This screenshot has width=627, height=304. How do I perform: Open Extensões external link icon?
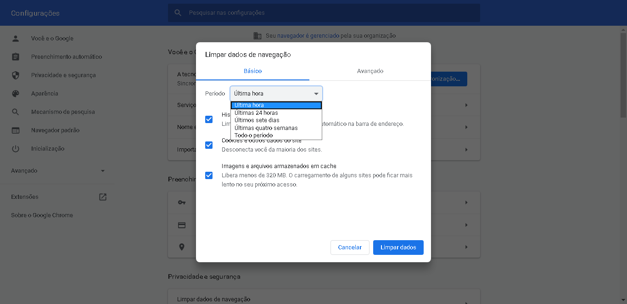(103, 197)
